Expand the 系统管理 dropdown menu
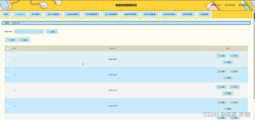Viewport: 255px width, 120px height. (204, 14)
